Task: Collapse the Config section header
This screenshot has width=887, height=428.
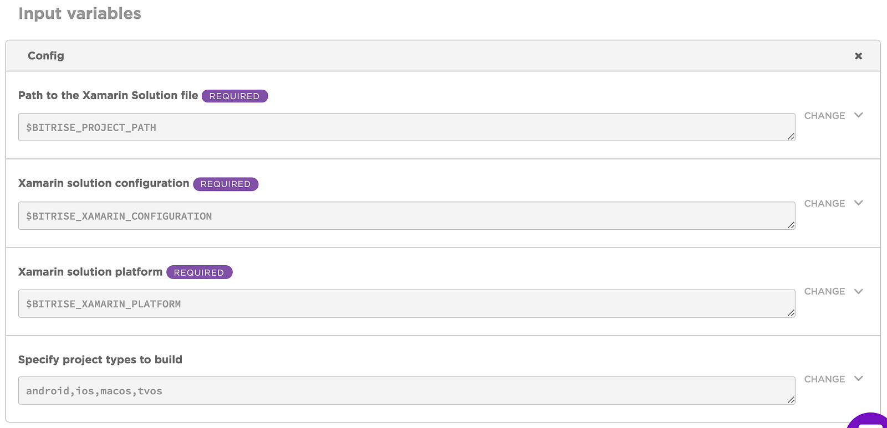Action: point(46,56)
